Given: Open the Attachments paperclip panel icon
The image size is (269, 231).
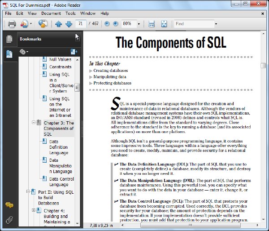Looking at the screenshot, I should point(9,220).
